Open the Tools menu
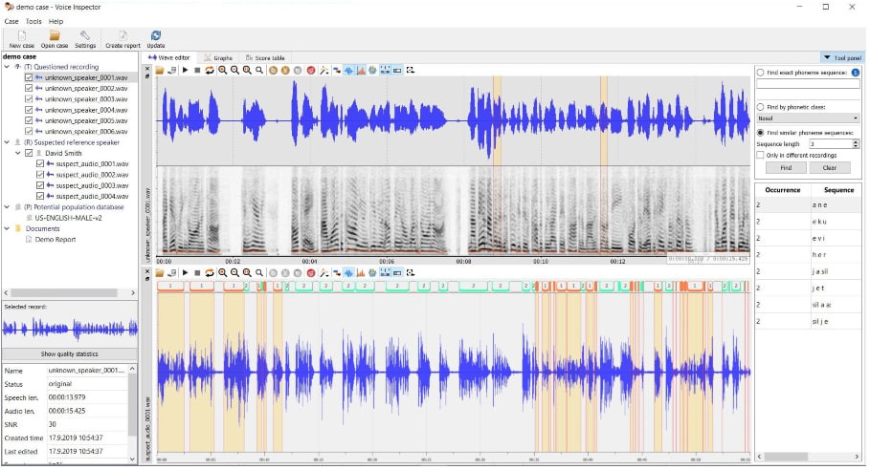Viewport: 870px width, 470px height. (x=33, y=21)
